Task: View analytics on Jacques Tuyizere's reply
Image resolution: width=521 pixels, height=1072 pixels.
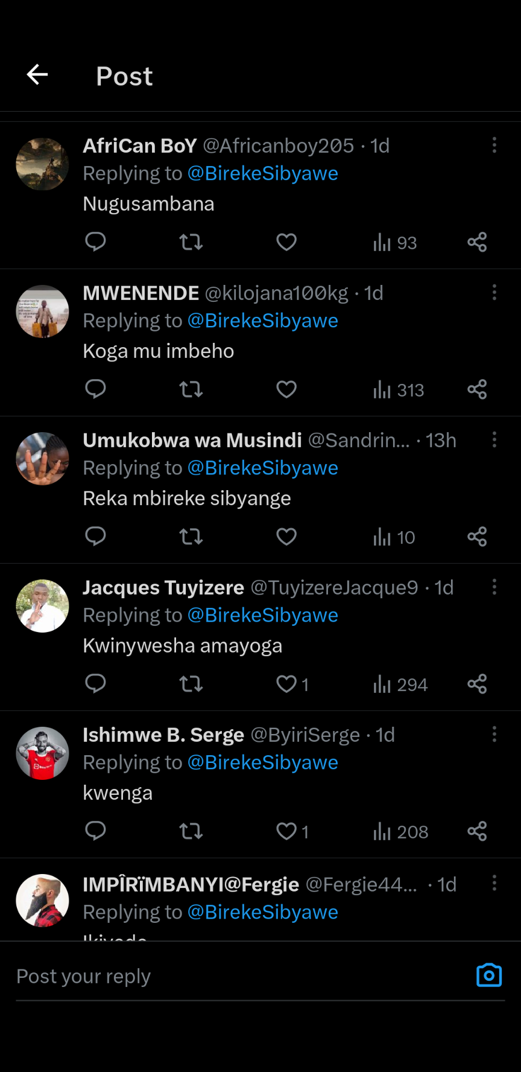Action: coord(400,684)
